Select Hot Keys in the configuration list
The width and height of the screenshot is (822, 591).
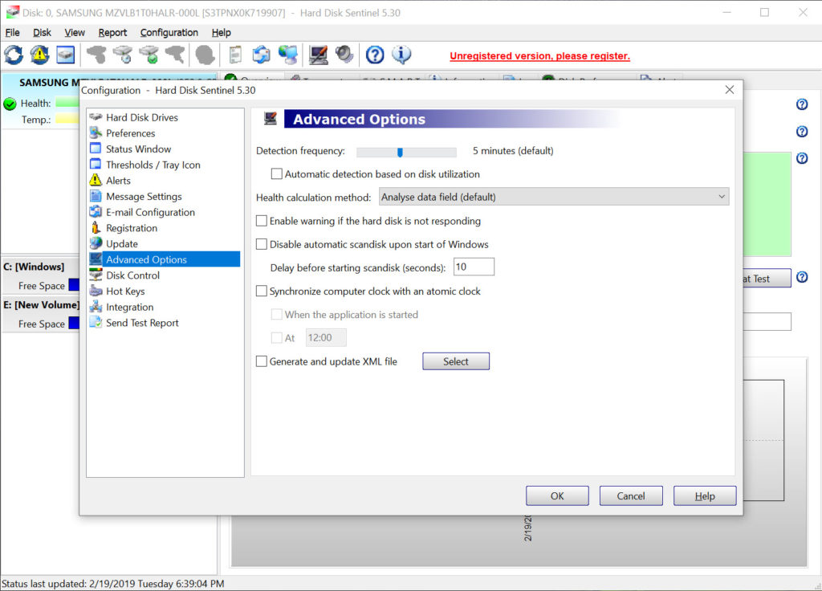[x=125, y=291]
